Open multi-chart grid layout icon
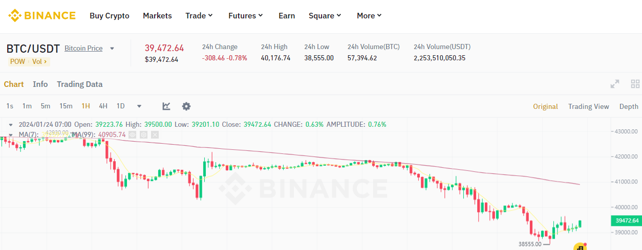 [635, 84]
